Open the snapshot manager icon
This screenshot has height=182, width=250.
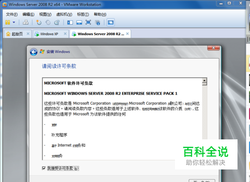coord(57,22)
